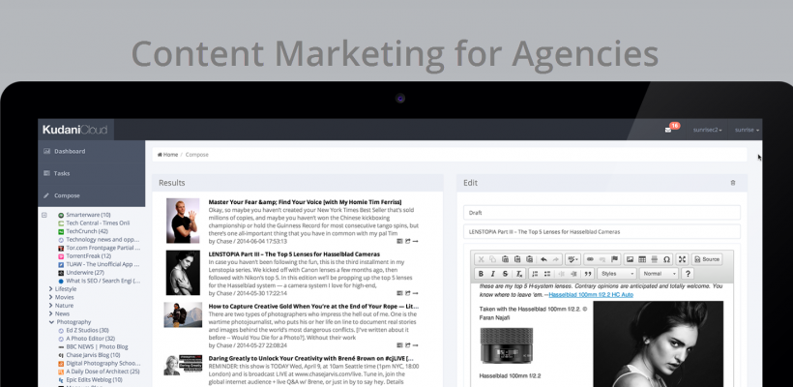
Task: Click arrow icon on Master Your Fear result
Action: 415,241
